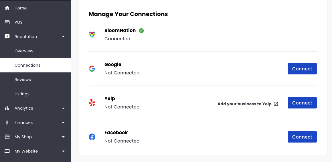Image resolution: width=332 pixels, height=162 pixels.
Task: Click the Finances dollar sign icon
Action: 7,123
